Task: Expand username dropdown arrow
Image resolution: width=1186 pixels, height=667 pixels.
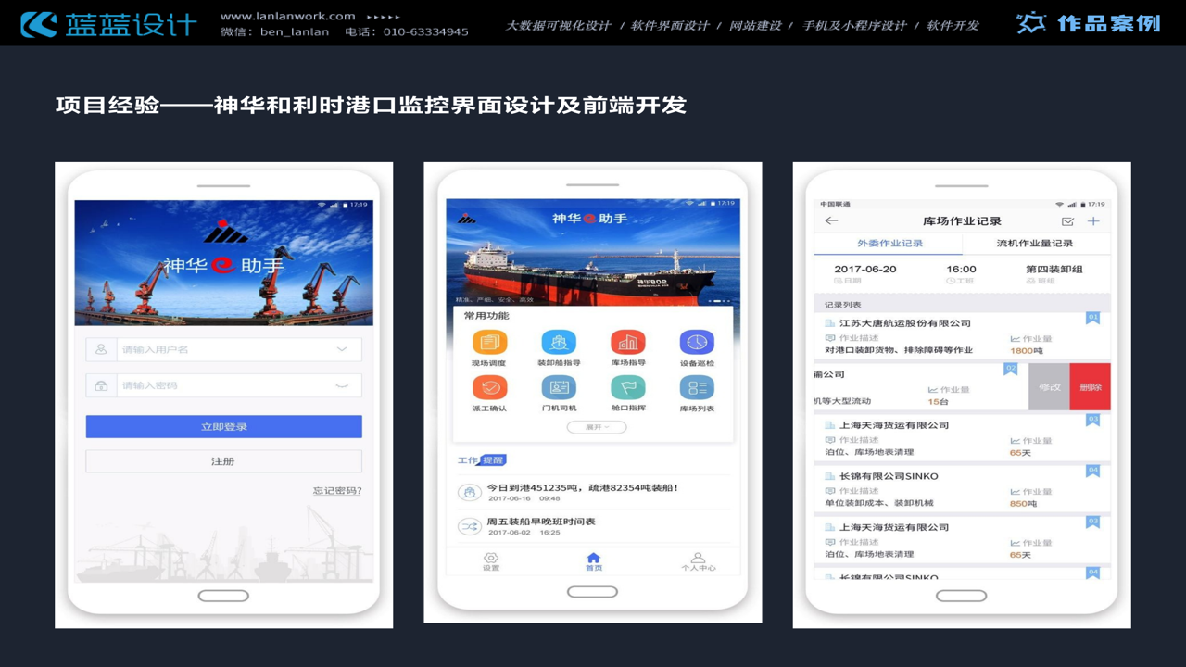Action: click(x=342, y=349)
